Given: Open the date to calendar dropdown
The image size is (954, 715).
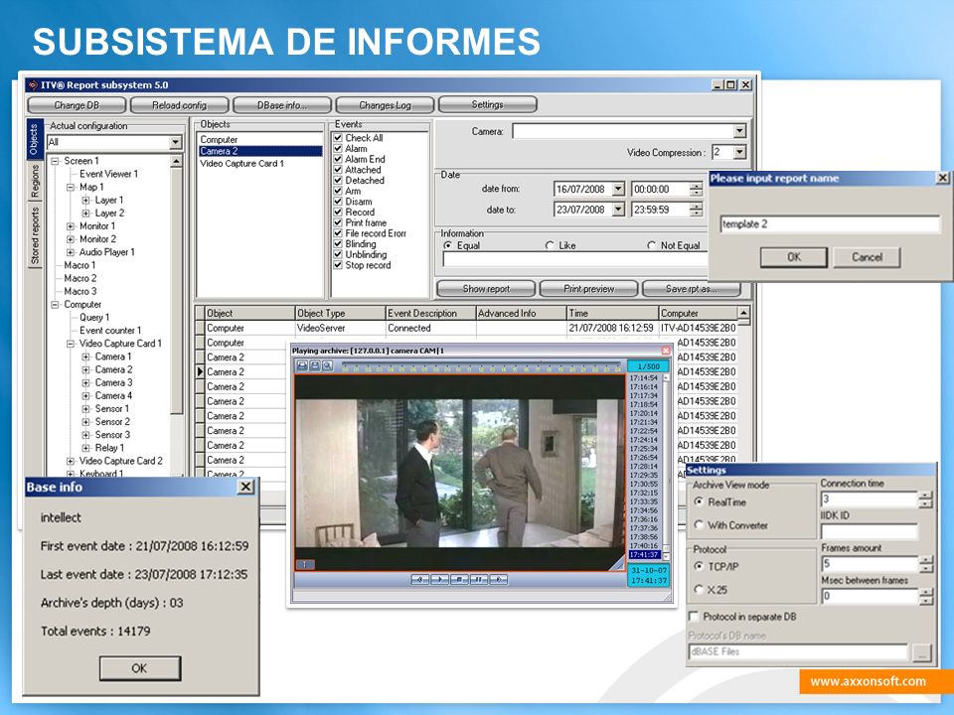Looking at the screenshot, I should (x=617, y=210).
